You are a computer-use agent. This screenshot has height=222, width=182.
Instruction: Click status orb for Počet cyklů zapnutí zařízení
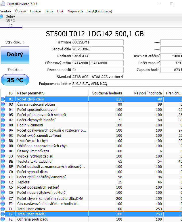tap(3, 136)
